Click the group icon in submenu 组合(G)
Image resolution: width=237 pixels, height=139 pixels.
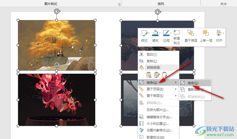pos(182,83)
